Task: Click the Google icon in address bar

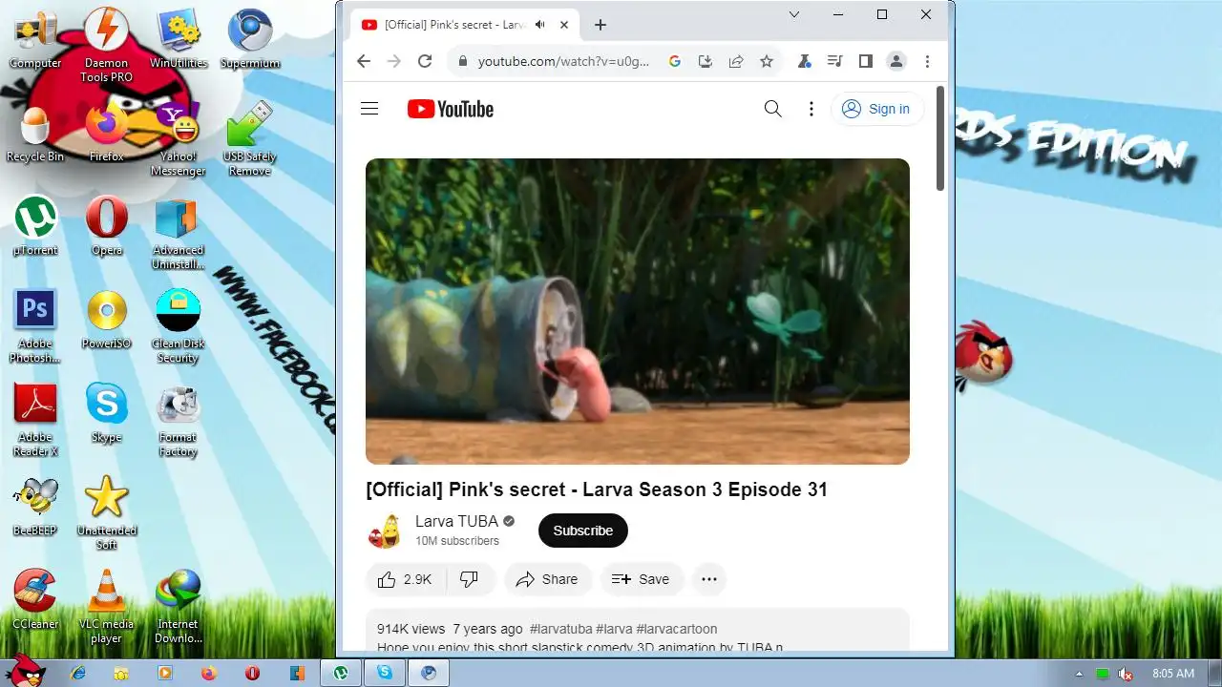Action: 674,61
